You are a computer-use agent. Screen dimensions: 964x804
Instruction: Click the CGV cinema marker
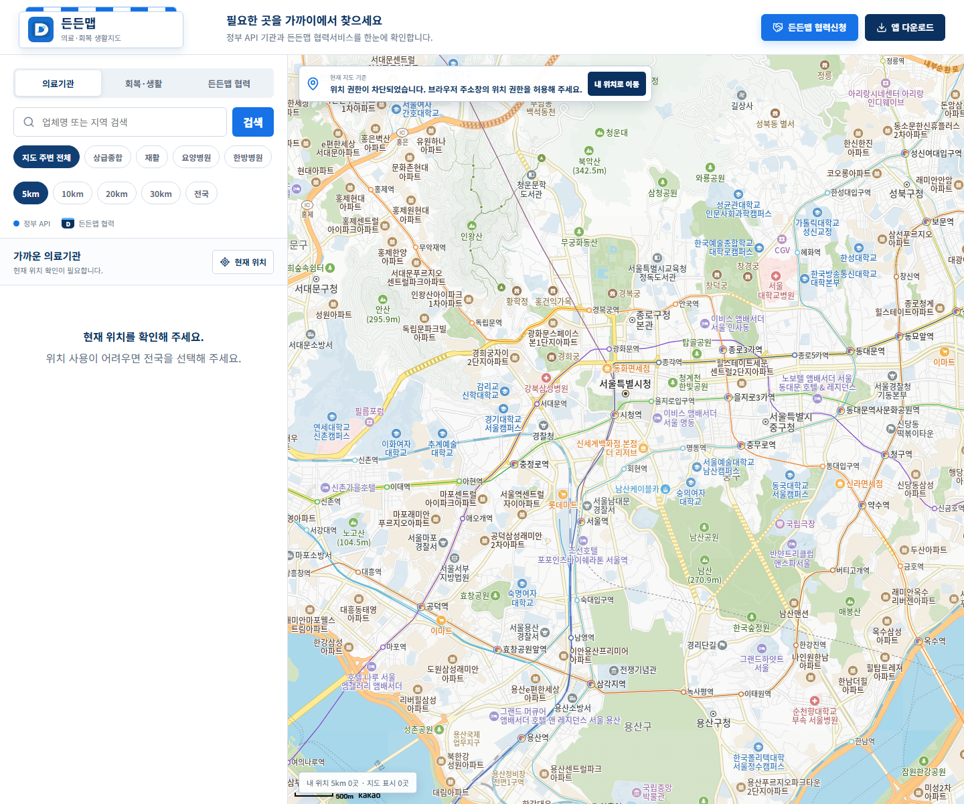(x=782, y=239)
